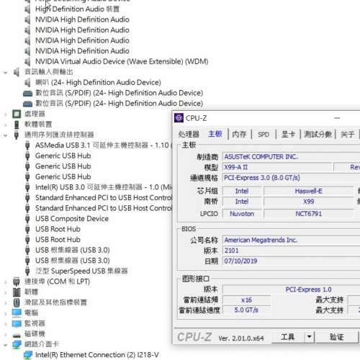
Task: Select the USB Composite Device entry
Action: (72, 219)
